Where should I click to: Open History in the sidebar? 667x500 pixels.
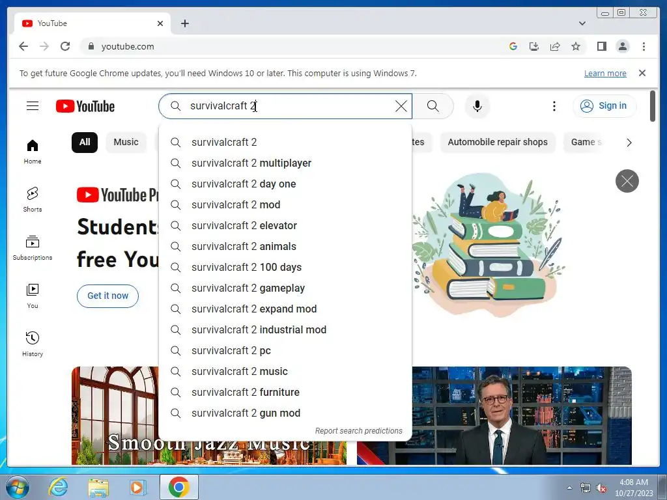[x=33, y=344]
